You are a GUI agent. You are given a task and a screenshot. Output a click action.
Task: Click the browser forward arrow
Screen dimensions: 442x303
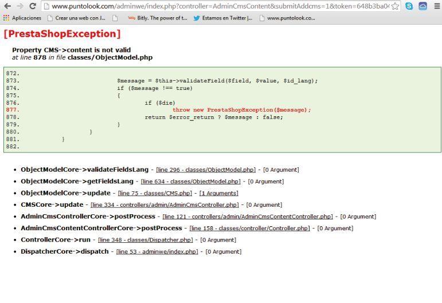(20, 6)
